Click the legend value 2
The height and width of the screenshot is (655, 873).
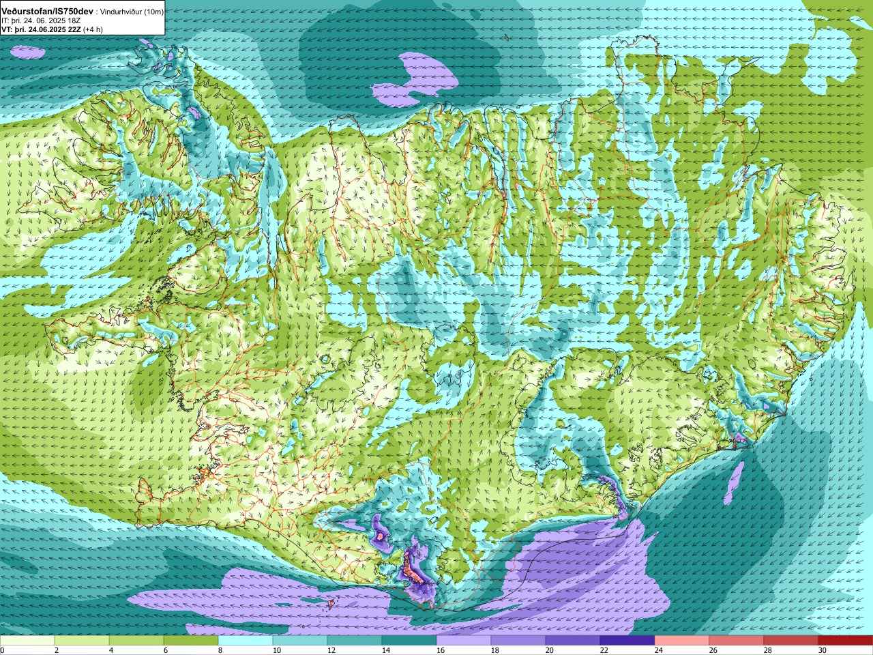click(x=56, y=650)
